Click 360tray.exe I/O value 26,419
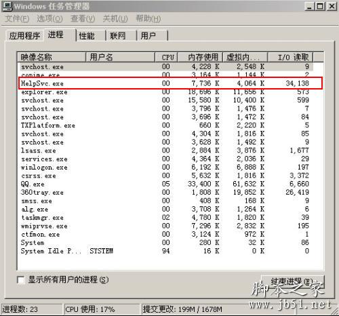339x316 pixels. pos(298,193)
